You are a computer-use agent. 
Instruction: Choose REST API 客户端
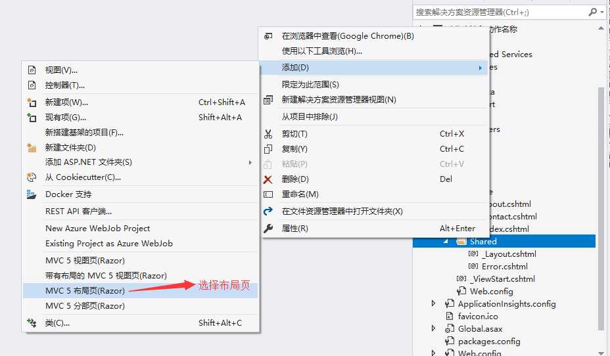point(141,211)
